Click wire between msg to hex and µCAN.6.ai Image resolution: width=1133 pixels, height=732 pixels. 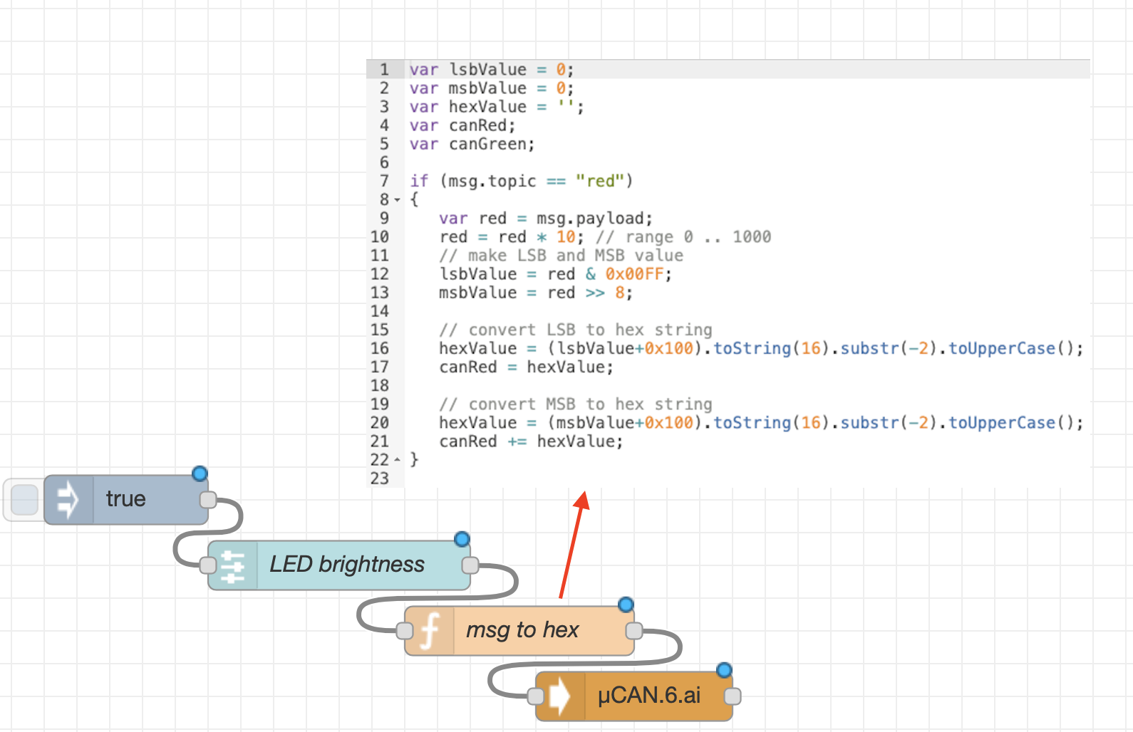(584, 664)
